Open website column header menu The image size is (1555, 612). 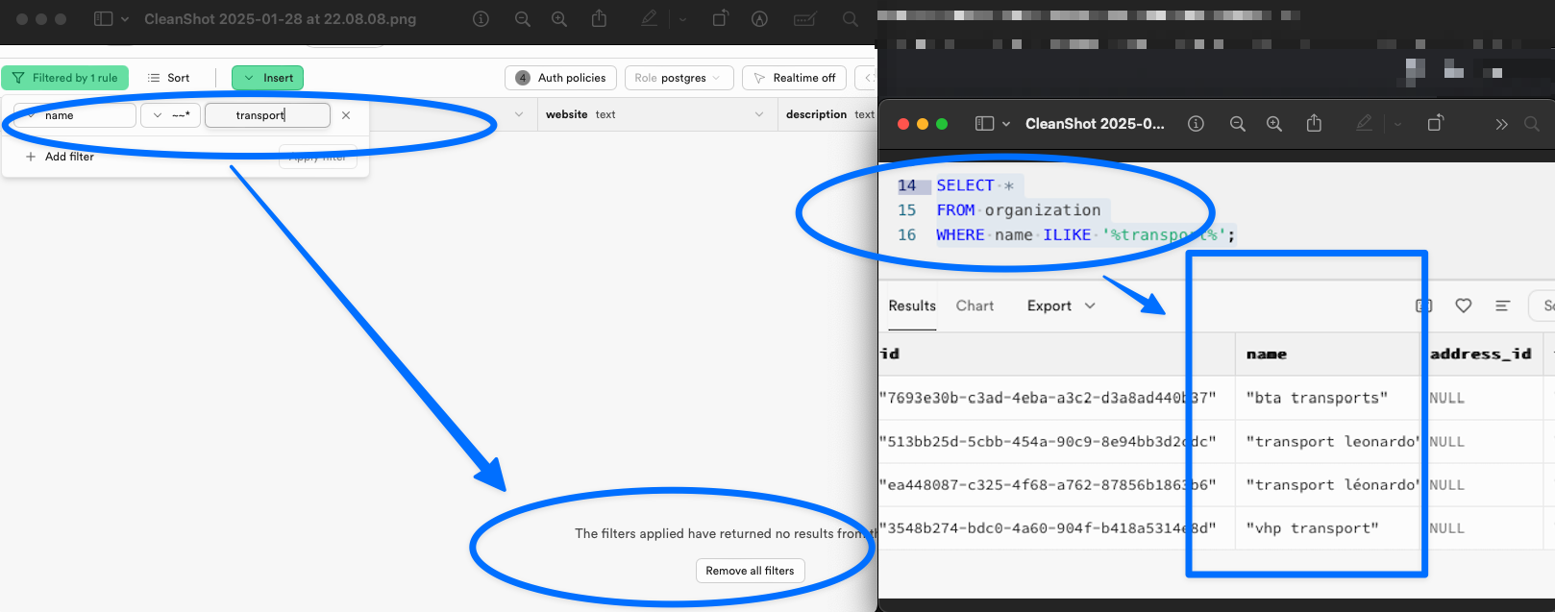coord(759,114)
